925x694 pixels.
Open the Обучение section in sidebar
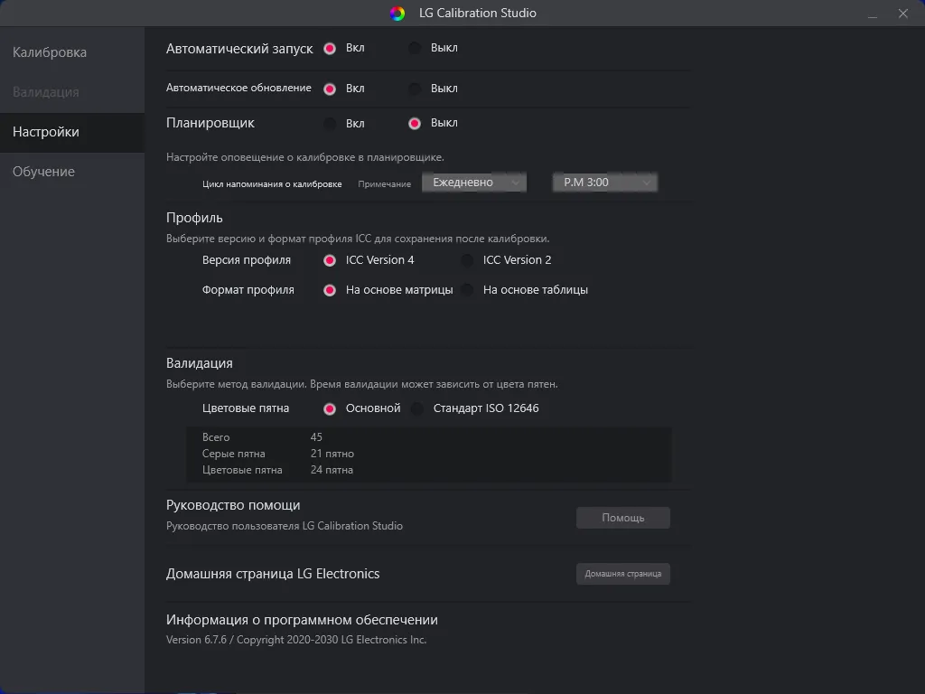(x=43, y=172)
